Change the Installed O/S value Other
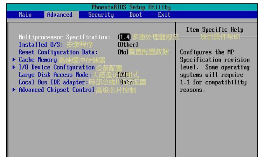 point(128,44)
